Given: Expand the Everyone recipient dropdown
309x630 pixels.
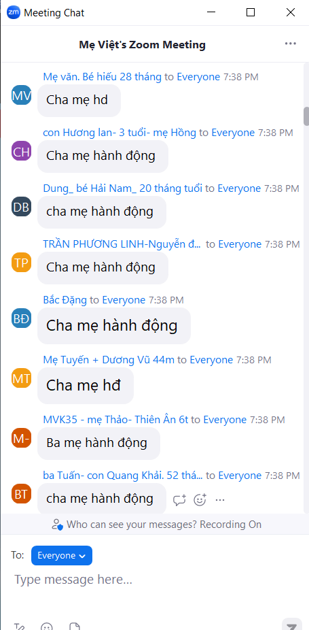Looking at the screenshot, I should (62, 556).
